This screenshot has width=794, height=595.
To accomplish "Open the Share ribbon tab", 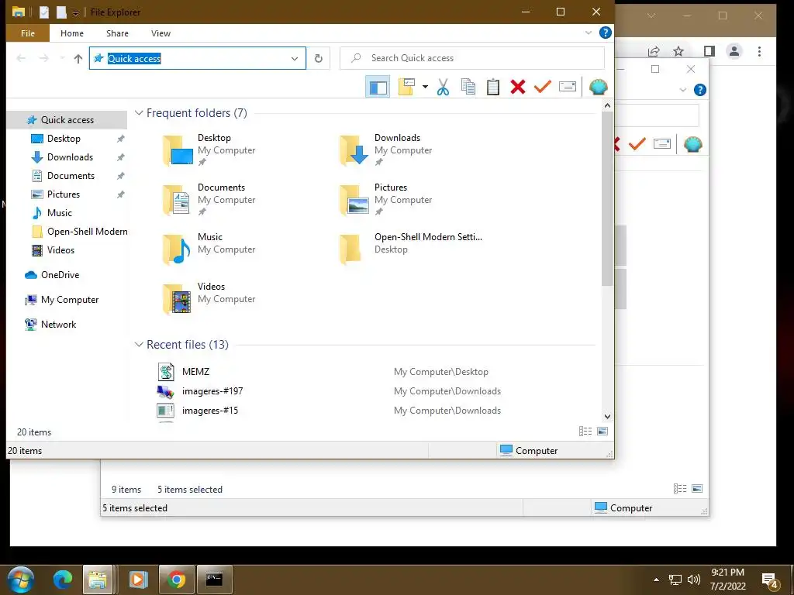I will [x=118, y=33].
